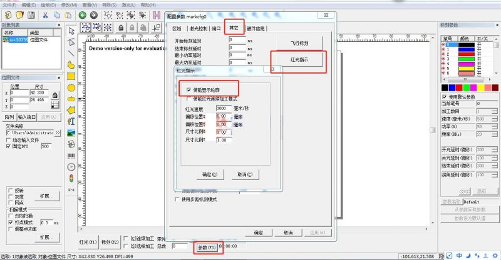
Task: Click the 阵列 button
Action: coord(9,117)
